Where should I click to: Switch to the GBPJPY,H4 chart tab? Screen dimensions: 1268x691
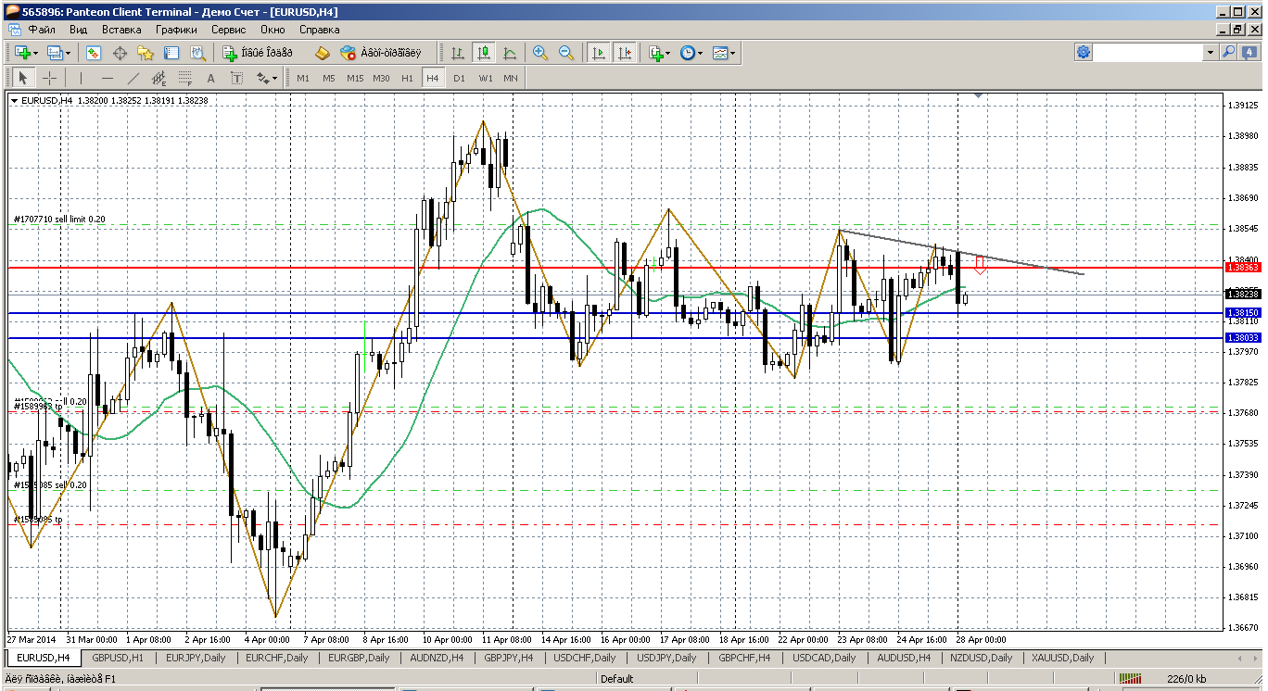[508, 658]
